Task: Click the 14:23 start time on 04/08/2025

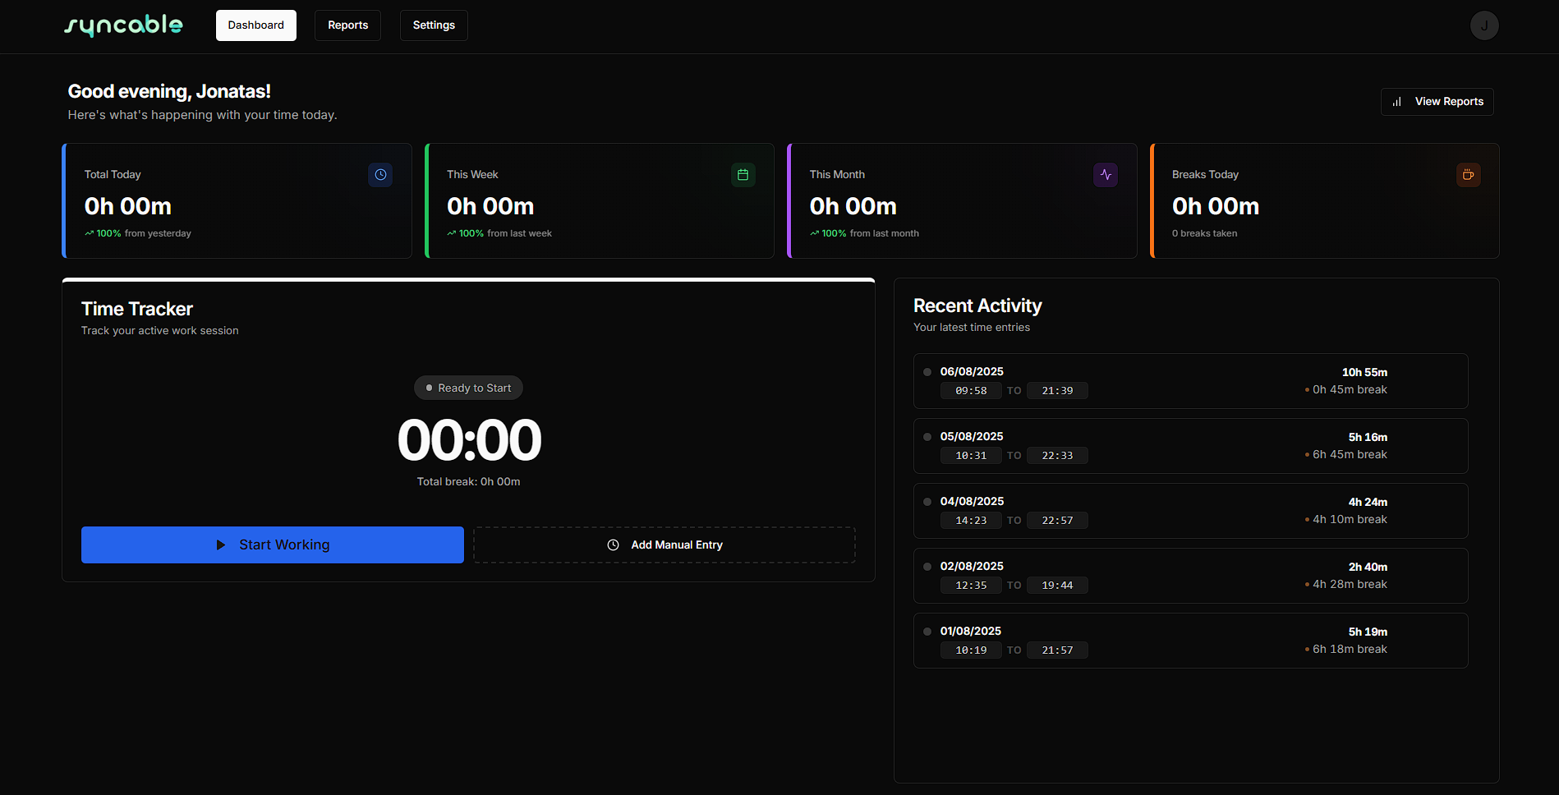Action: tap(970, 521)
